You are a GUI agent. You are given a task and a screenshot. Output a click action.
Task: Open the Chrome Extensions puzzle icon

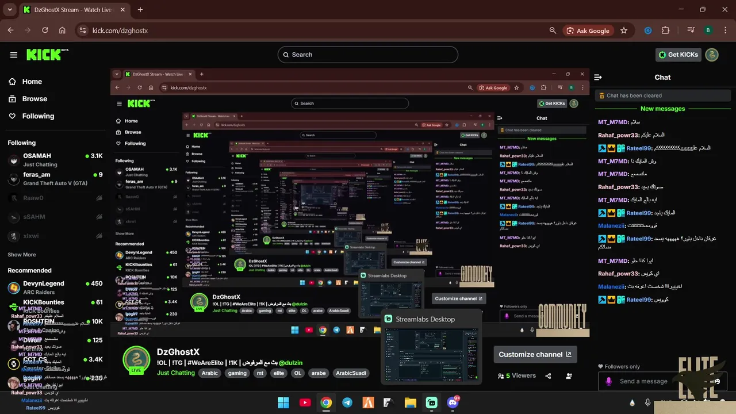coord(665,30)
